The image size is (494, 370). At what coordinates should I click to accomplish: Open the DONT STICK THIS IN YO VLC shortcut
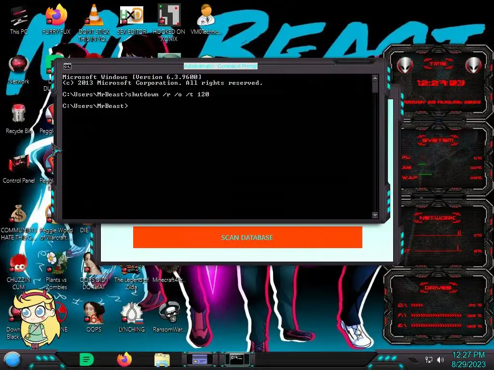click(94, 24)
